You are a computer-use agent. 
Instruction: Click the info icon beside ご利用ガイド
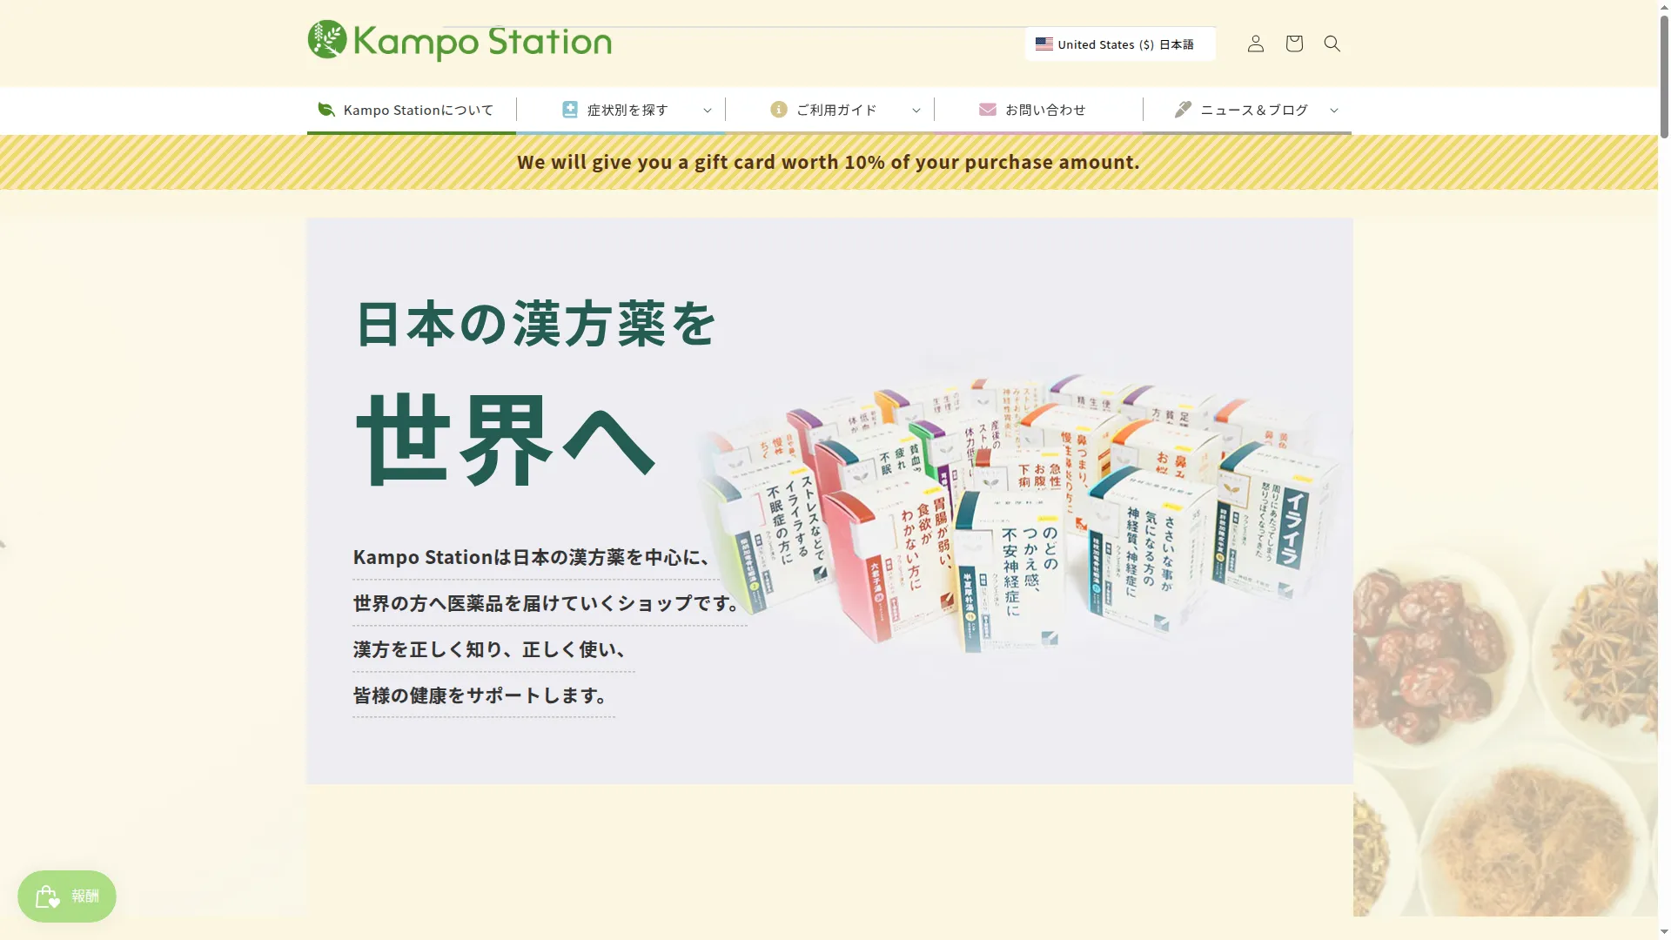coord(779,110)
